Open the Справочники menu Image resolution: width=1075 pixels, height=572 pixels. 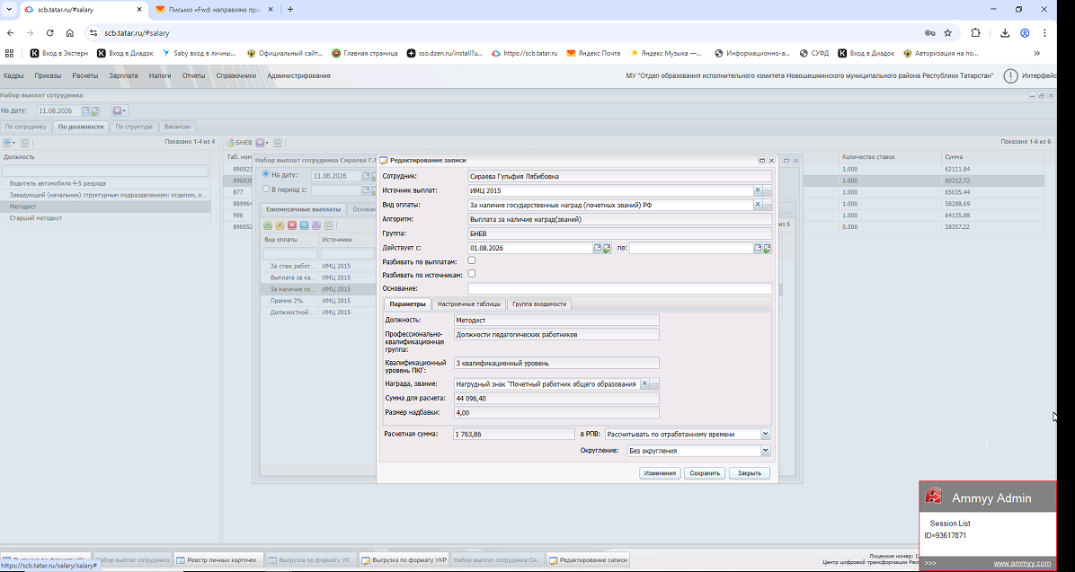coord(236,76)
